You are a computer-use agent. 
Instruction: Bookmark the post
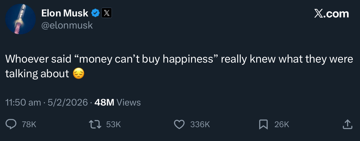263,124
